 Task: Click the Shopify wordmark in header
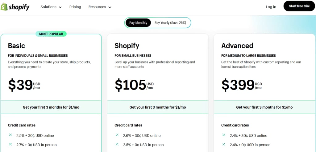[x=19, y=7]
